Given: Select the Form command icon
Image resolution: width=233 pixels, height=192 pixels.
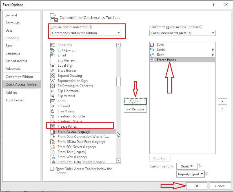Looking at the screenshot, I should 53,101.
